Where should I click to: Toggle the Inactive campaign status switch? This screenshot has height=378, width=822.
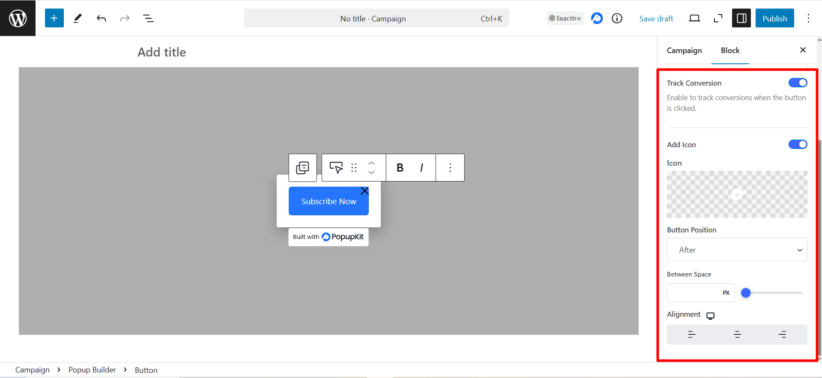(x=565, y=18)
